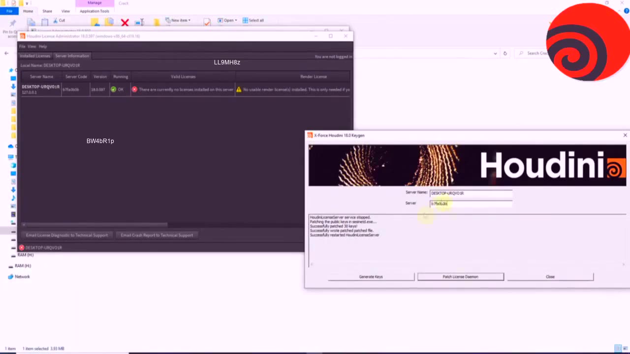Click Select all in Explorer ribbon
630x354 pixels.
[x=253, y=20]
